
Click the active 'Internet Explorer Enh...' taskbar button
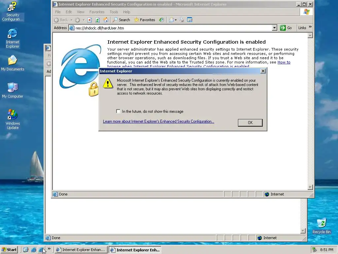tap(135, 250)
